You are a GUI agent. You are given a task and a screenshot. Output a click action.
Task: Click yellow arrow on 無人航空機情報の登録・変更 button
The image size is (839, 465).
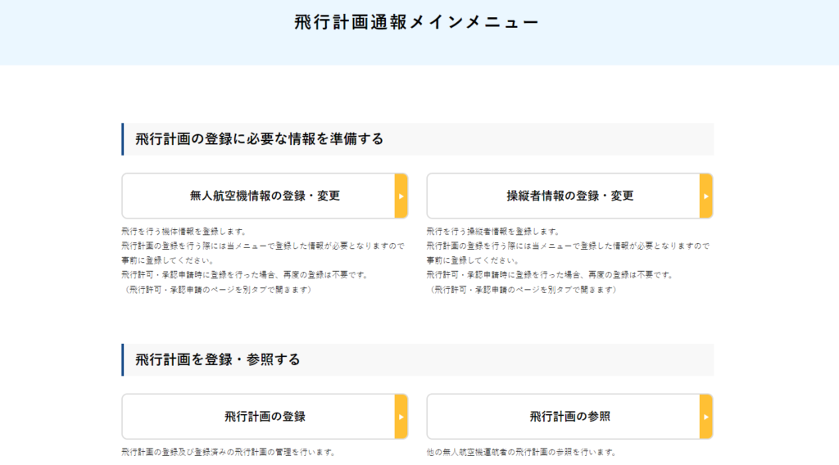(x=401, y=196)
